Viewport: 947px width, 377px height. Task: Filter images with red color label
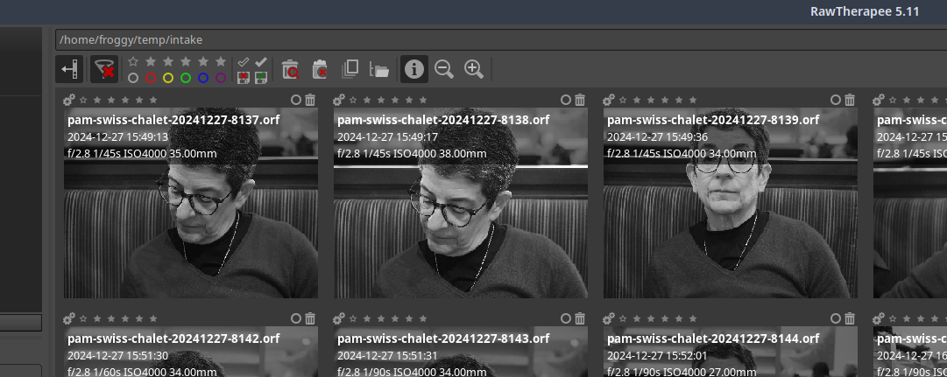151,78
